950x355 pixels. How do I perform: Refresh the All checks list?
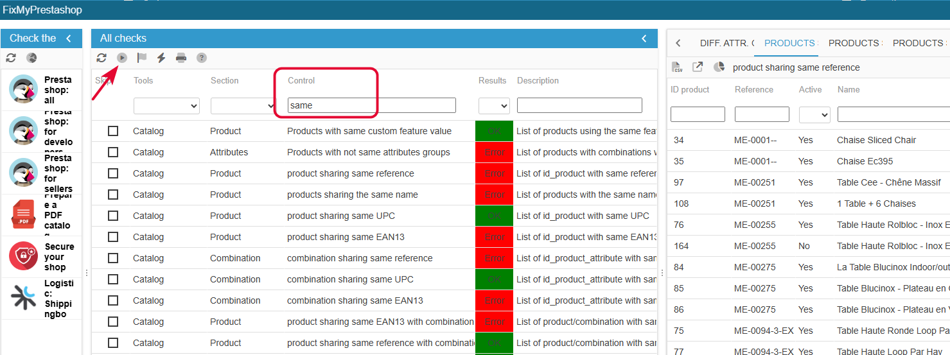(101, 58)
